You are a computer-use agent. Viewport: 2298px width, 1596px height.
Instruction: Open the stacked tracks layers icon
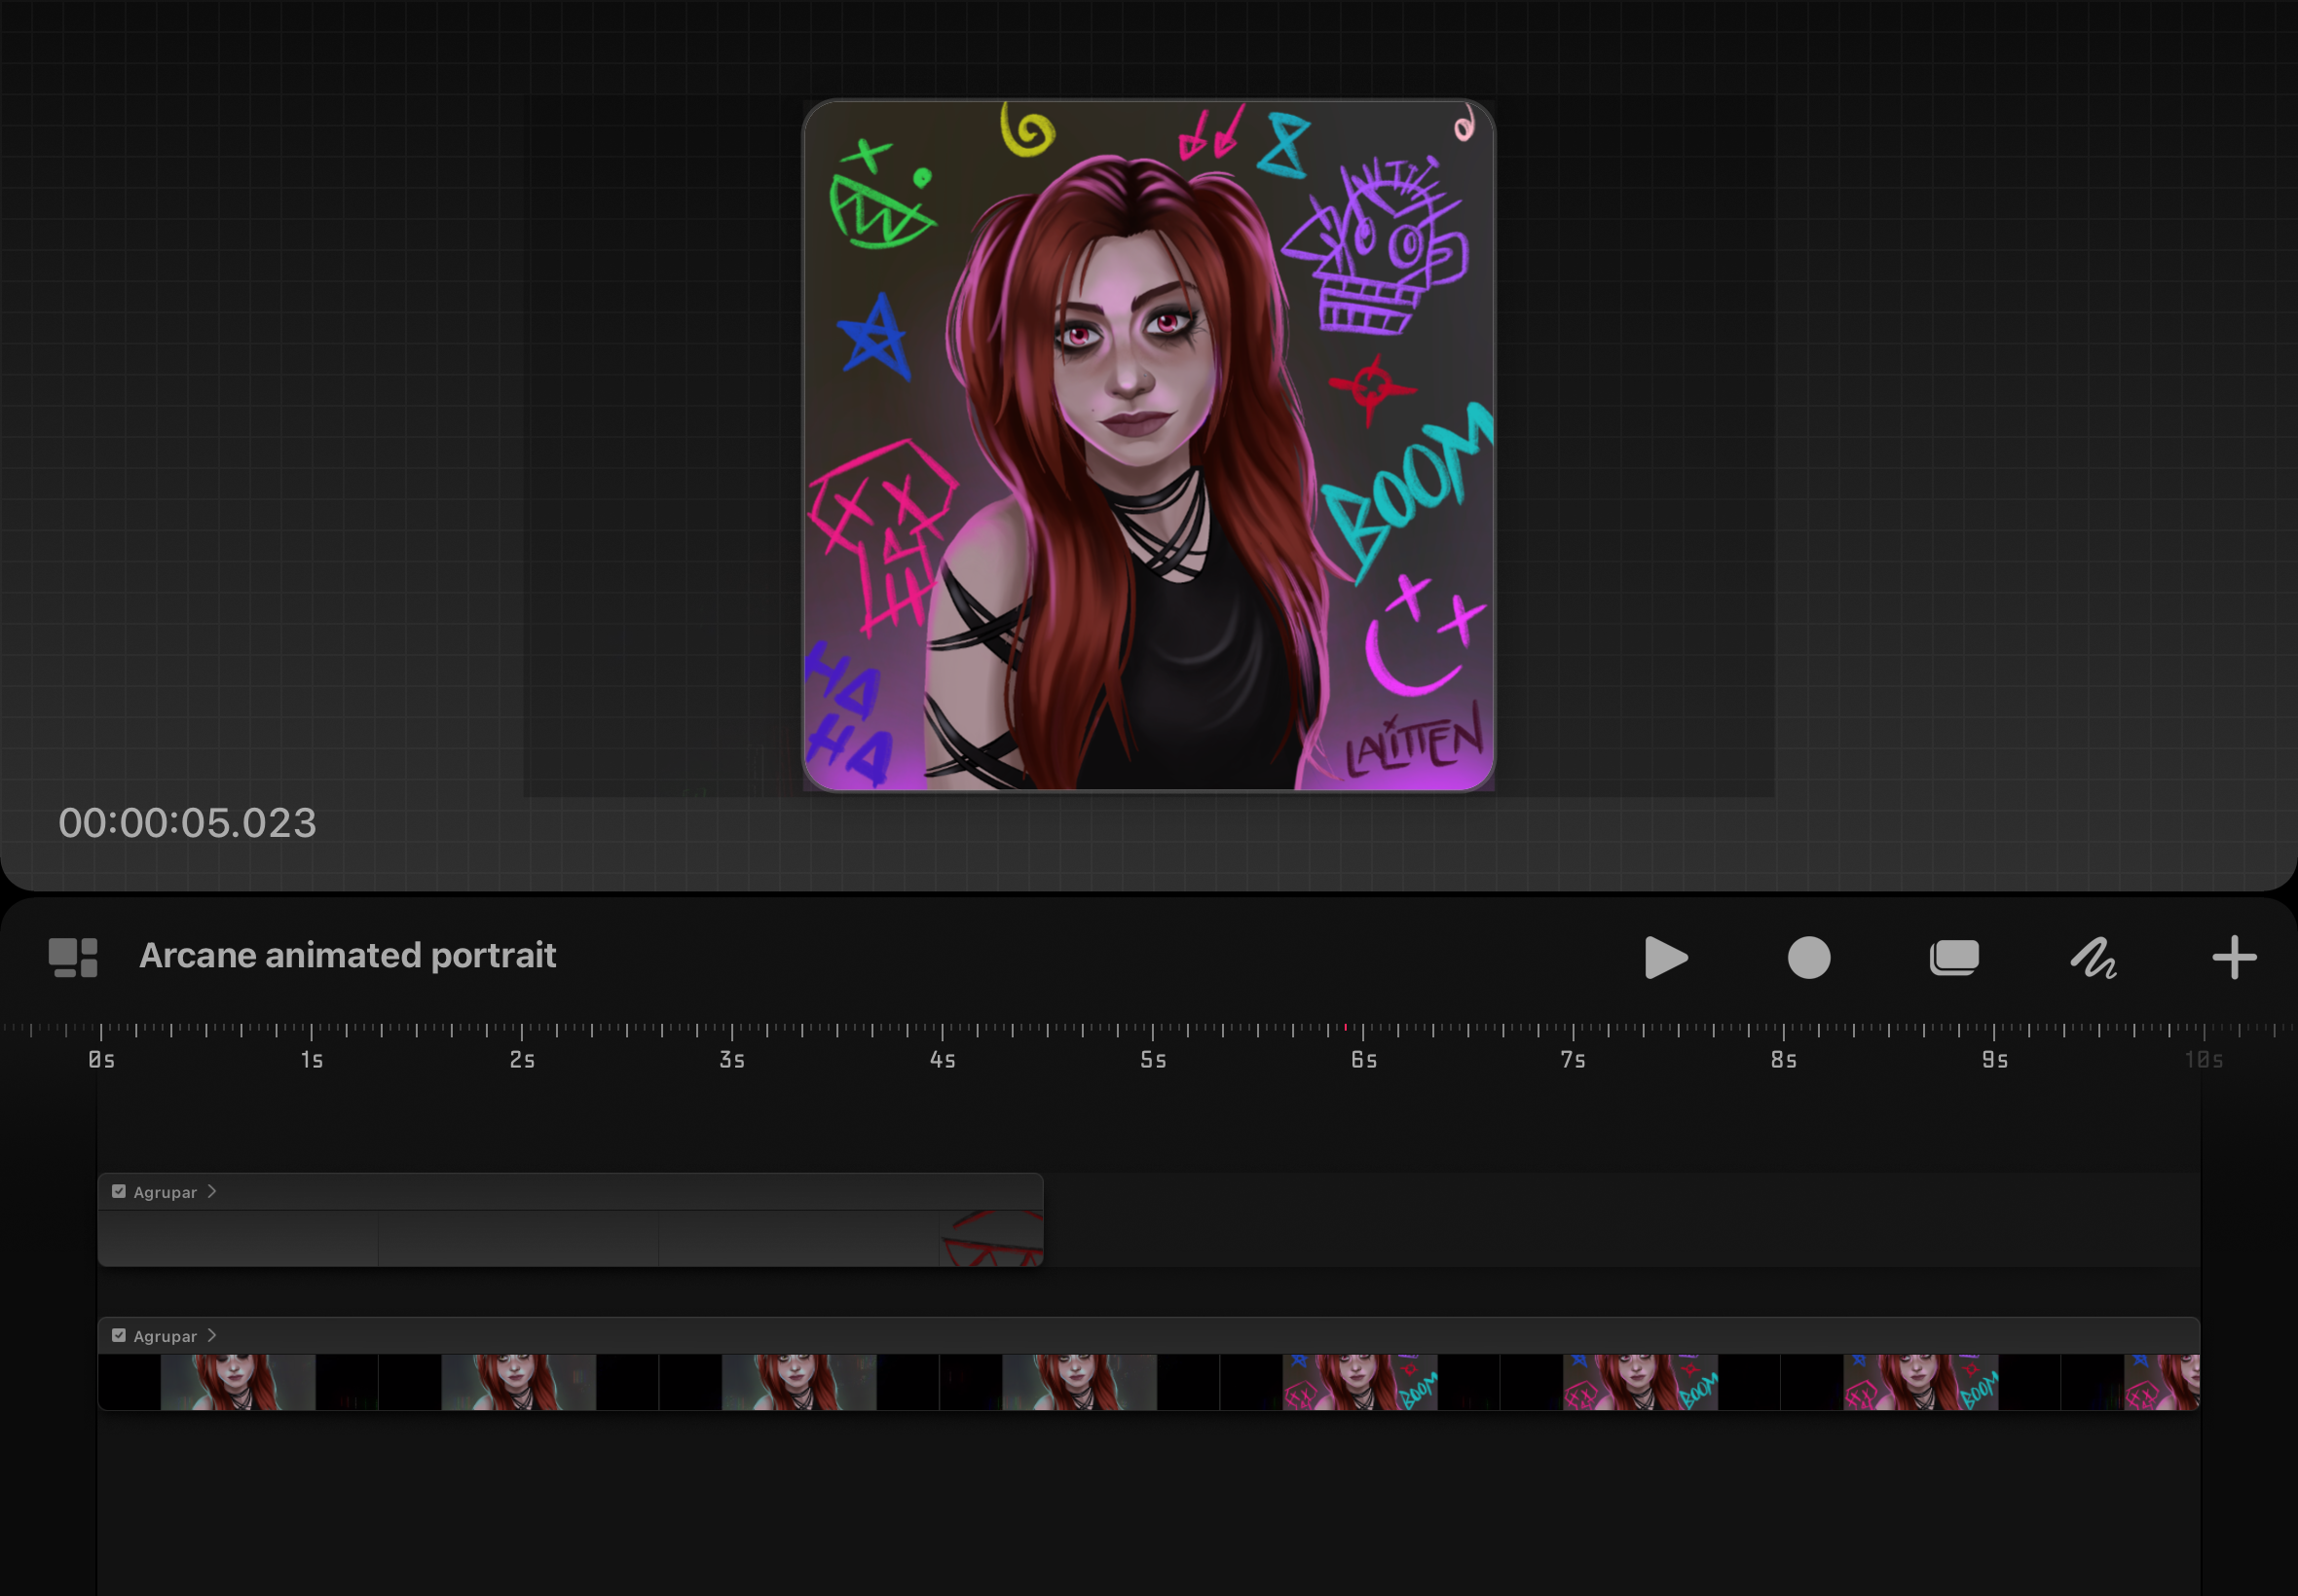pyautogui.click(x=1954, y=957)
